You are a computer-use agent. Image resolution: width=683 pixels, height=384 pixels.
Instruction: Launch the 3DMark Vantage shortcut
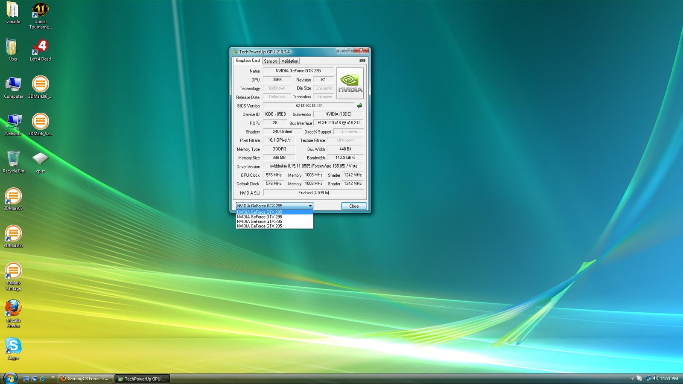point(13,276)
